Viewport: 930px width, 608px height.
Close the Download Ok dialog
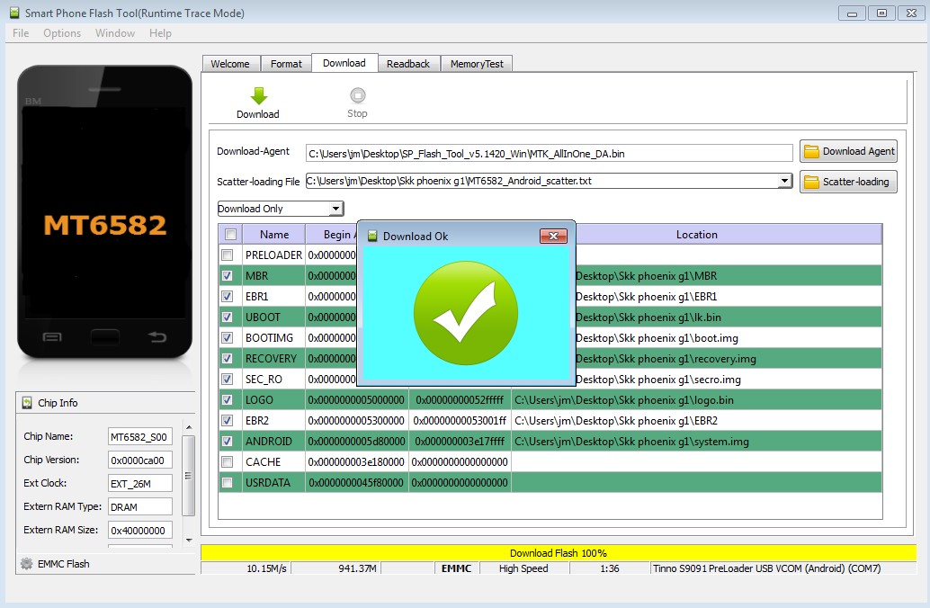[553, 236]
